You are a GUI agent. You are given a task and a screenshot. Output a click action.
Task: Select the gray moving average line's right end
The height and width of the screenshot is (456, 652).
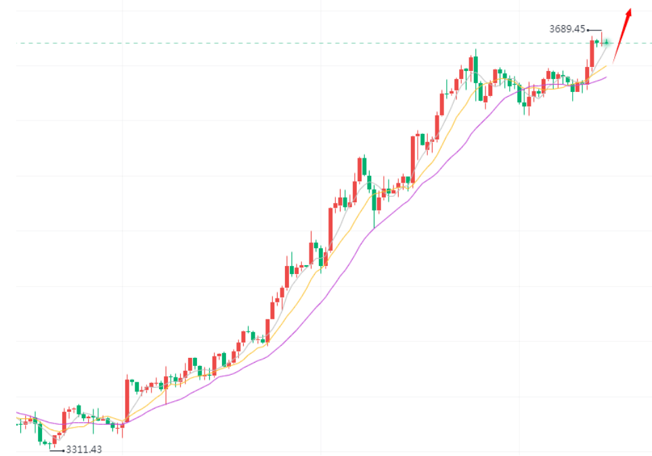(607, 46)
